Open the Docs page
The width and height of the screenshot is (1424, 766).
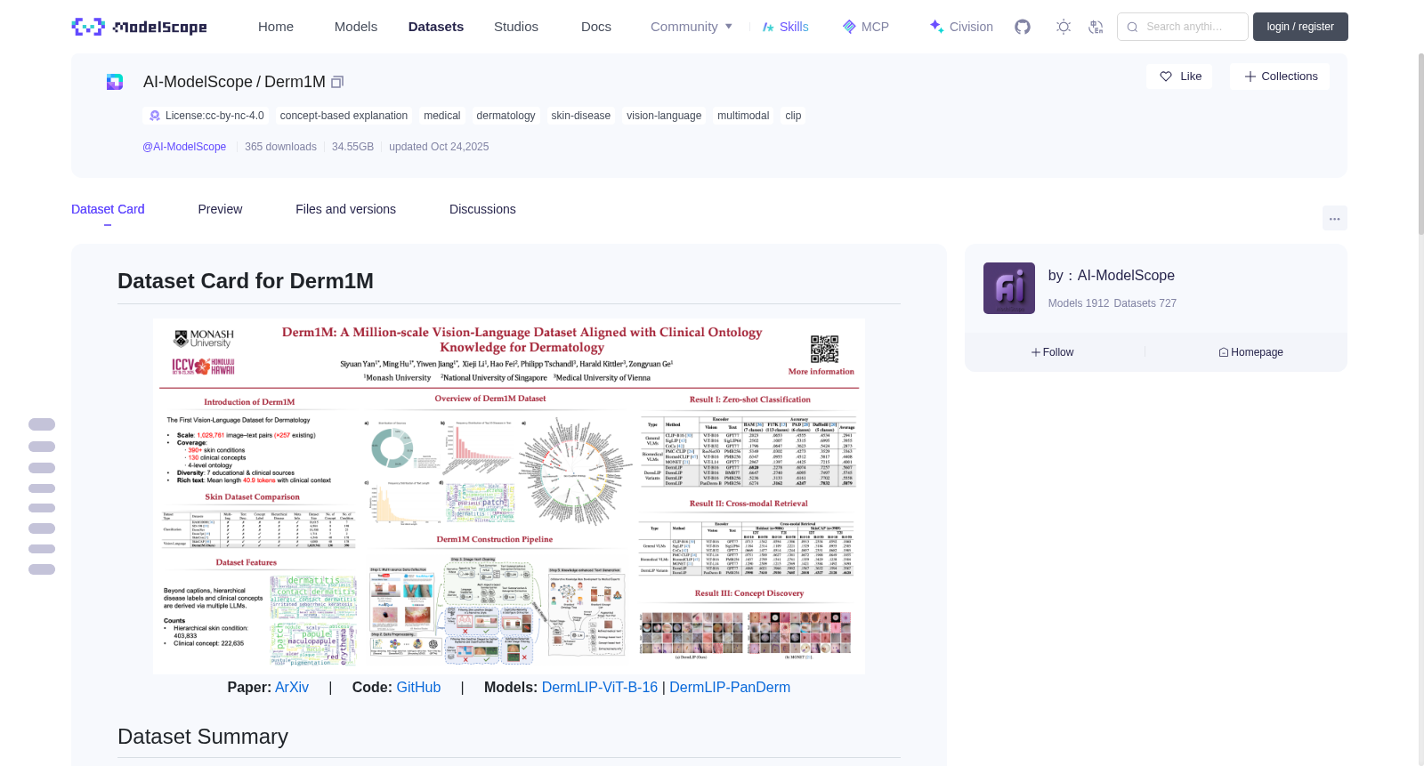596,27
